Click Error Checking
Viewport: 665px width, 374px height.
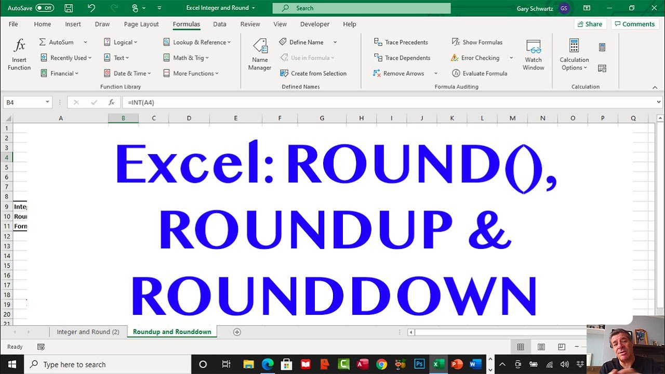(475, 58)
